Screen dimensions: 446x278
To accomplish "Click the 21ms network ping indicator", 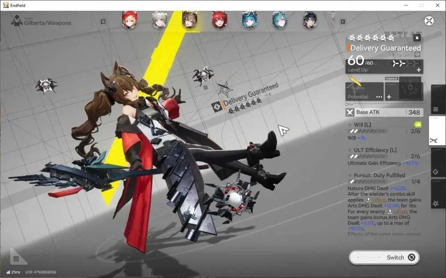I will click(x=13, y=272).
